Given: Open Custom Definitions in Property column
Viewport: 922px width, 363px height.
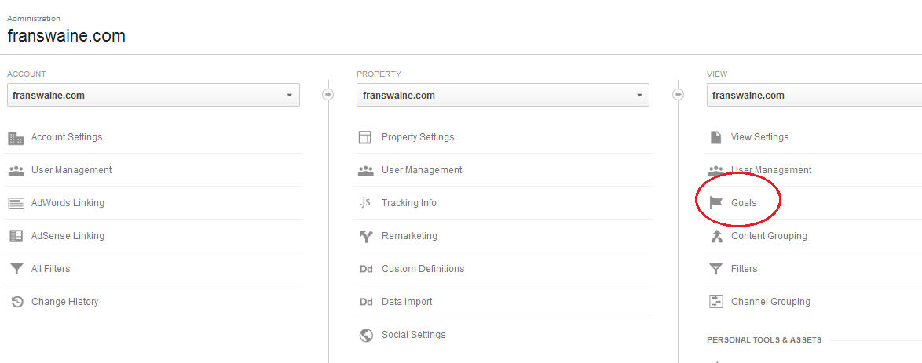Looking at the screenshot, I should [423, 269].
